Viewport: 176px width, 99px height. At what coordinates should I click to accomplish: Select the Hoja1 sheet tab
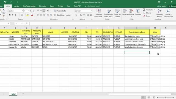(x=13, y=94)
